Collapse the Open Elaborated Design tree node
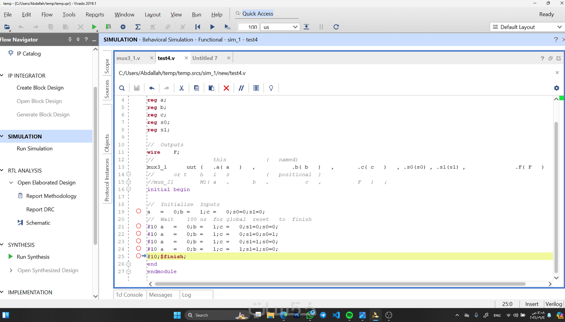The image size is (565, 322). tap(11, 183)
